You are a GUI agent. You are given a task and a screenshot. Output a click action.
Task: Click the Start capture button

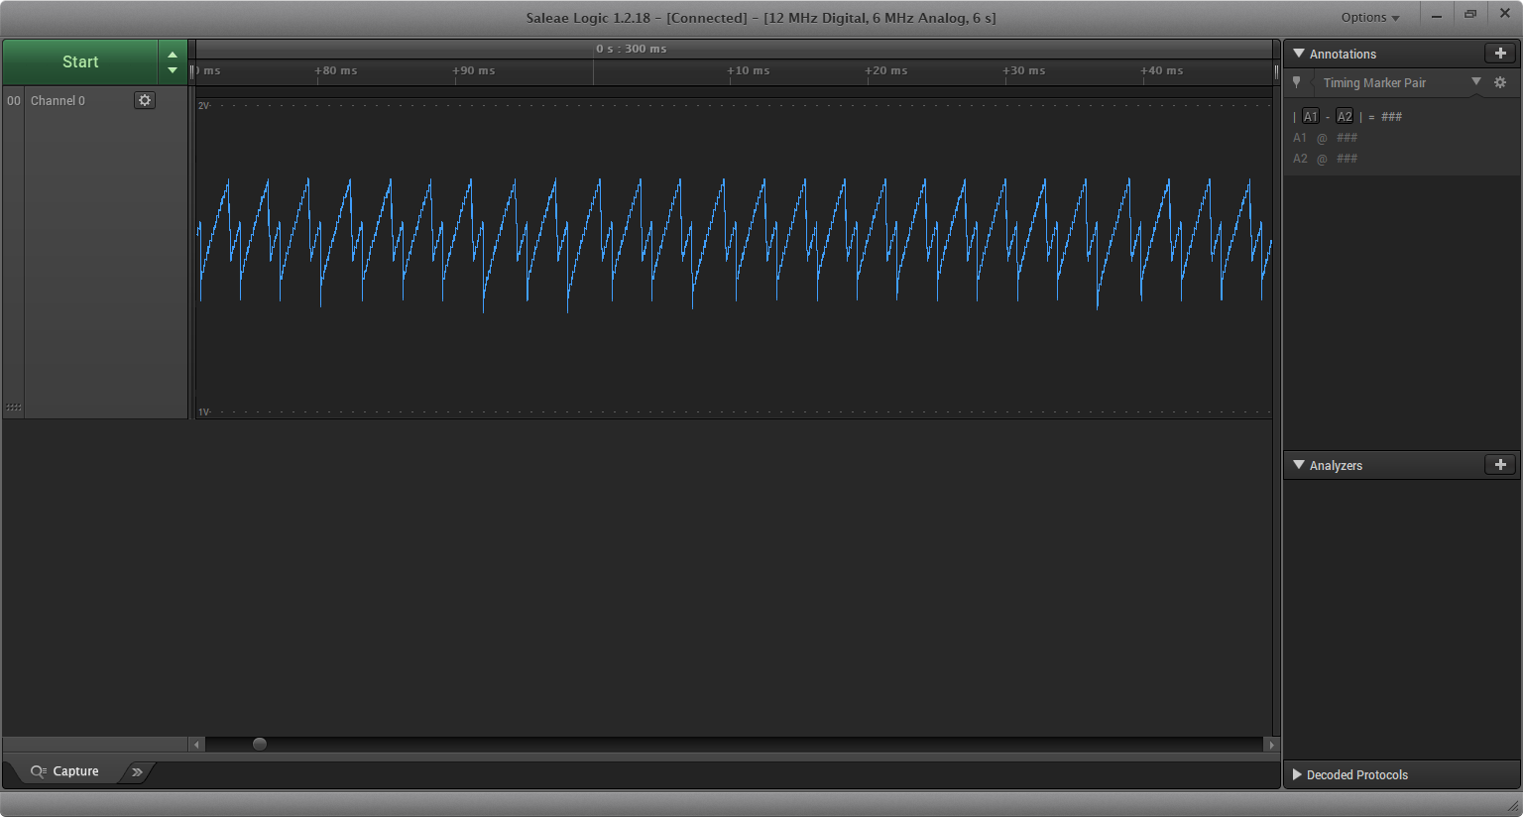point(80,61)
